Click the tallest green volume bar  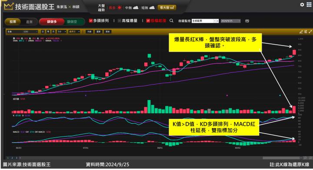tap(149, 107)
